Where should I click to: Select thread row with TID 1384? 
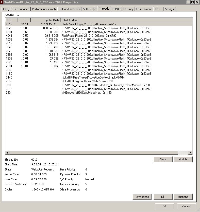[99, 32]
